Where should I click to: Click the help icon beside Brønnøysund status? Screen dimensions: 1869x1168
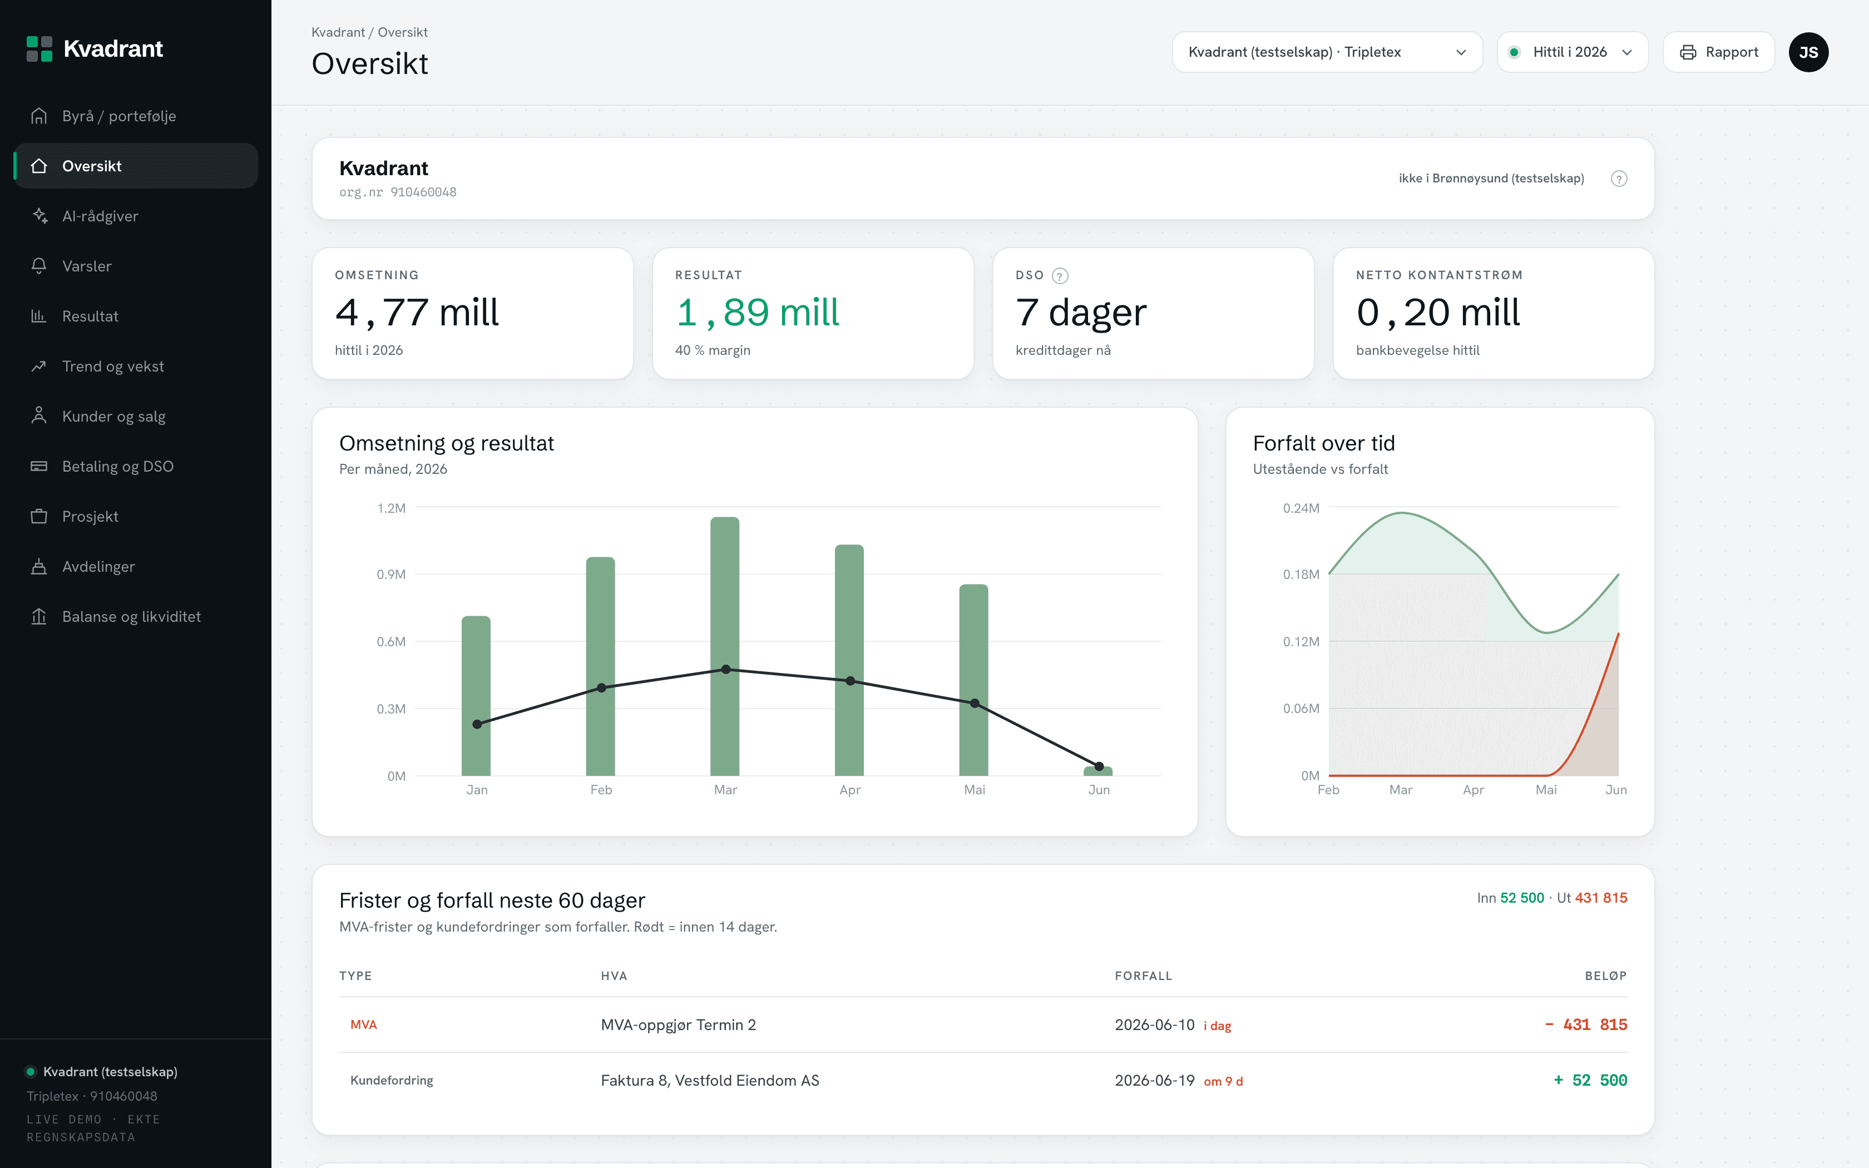click(1619, 179)
